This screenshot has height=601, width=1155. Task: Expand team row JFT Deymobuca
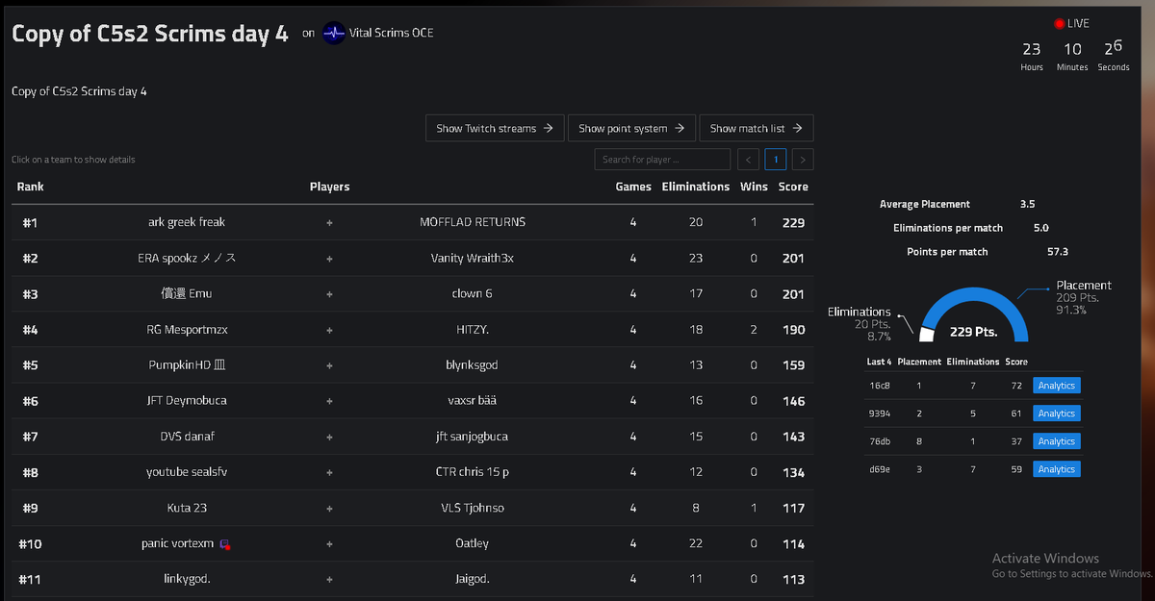[x=412, y=401]
